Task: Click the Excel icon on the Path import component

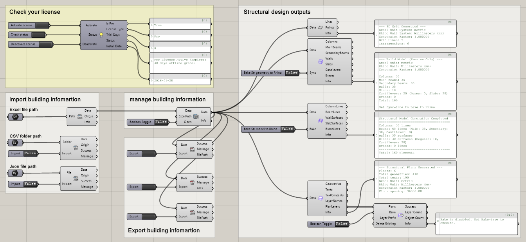Action: click(79, 117)
